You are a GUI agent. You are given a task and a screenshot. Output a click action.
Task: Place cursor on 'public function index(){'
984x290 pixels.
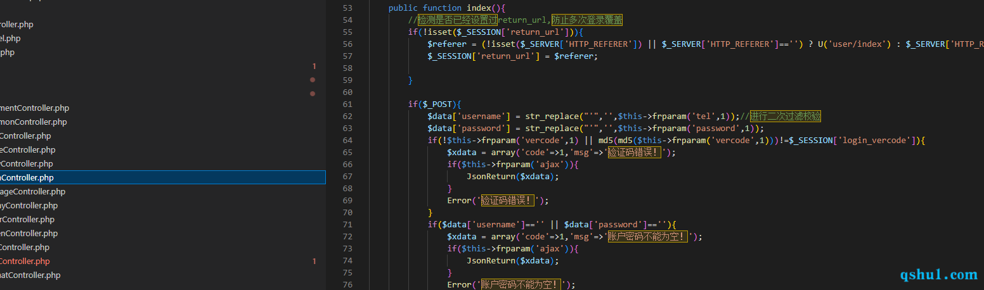tap(447, 8)
